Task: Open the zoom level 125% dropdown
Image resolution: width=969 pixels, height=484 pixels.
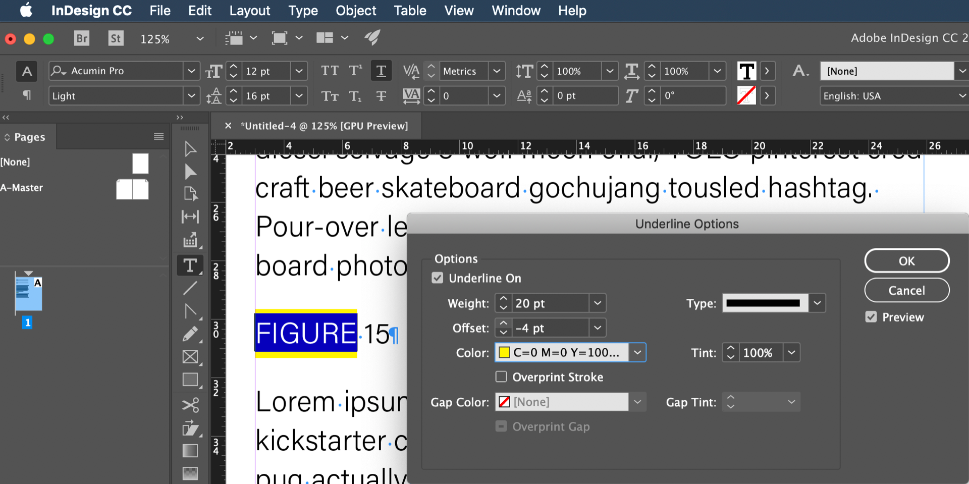Action: point(200,38)
